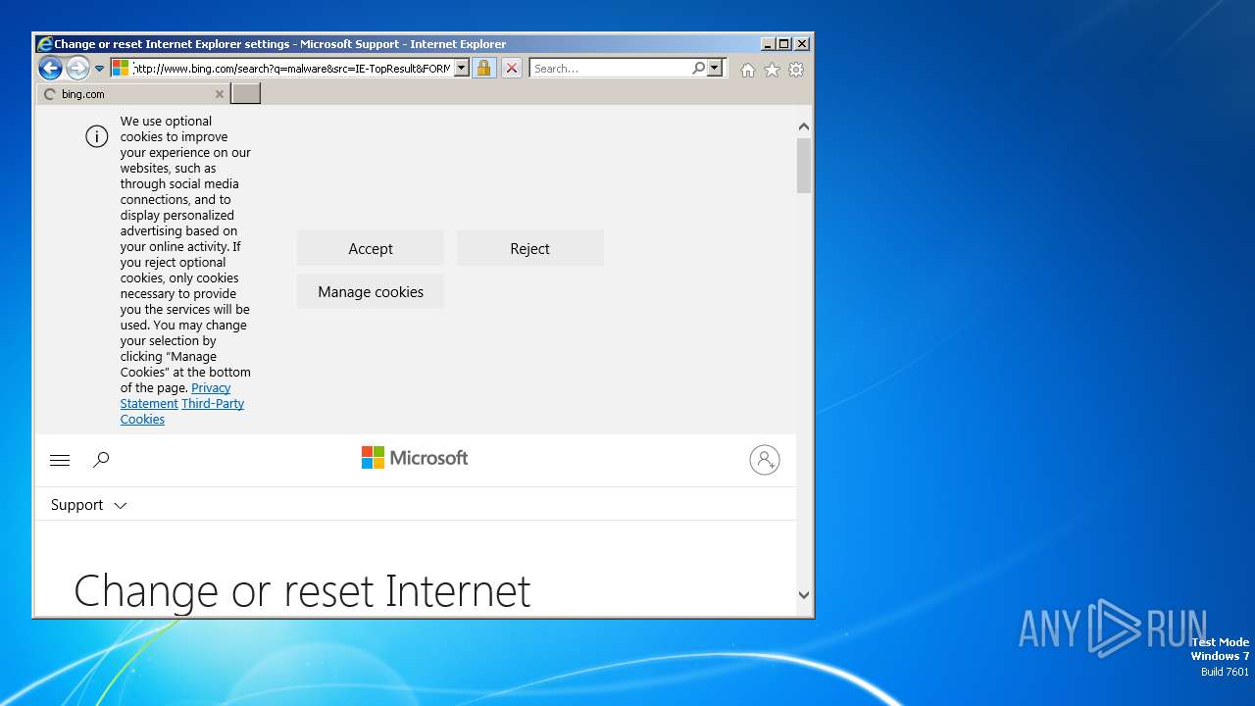Image resolution: width=1255 pixels, height=706 pixels.
Task: Click the scroll down arrow
Action: pos(804,594)
